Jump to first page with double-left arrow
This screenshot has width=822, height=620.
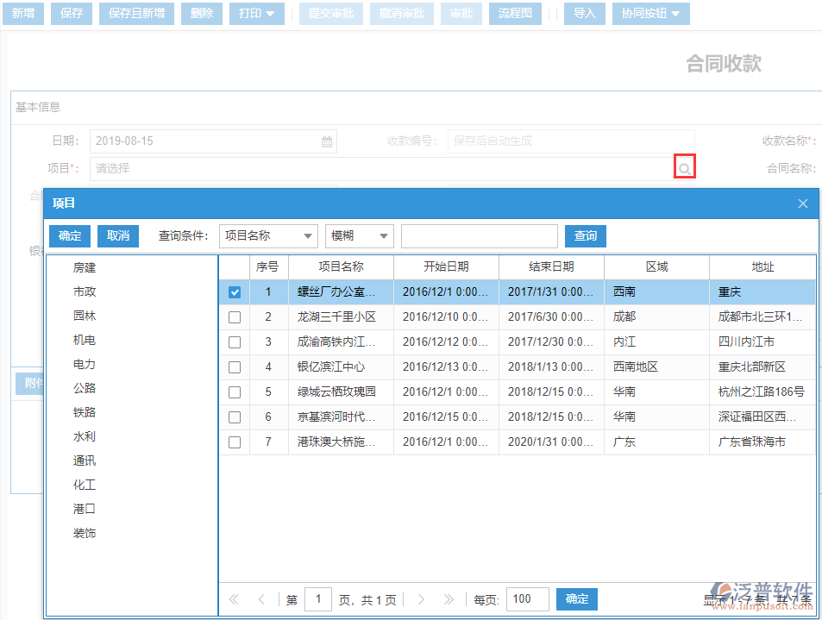233,598
